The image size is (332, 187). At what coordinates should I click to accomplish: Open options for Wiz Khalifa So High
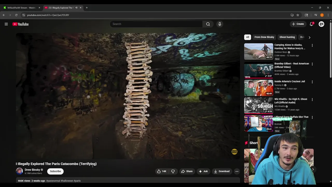[312, 99]
